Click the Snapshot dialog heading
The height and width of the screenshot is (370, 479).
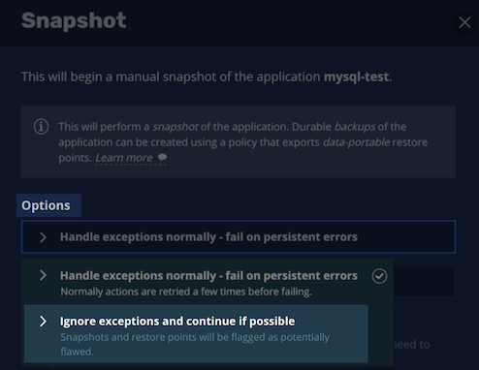(74, 20)
